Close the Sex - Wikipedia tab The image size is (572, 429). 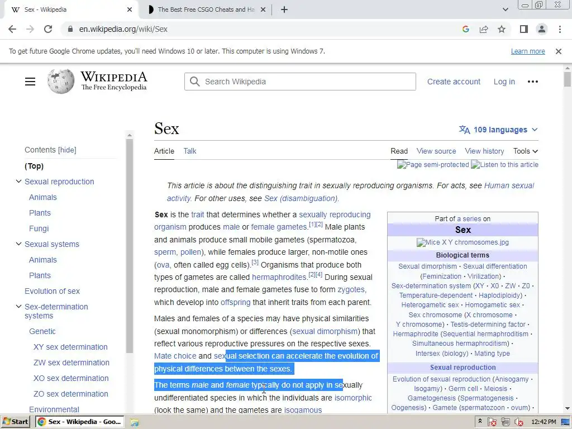pos(130,10)
